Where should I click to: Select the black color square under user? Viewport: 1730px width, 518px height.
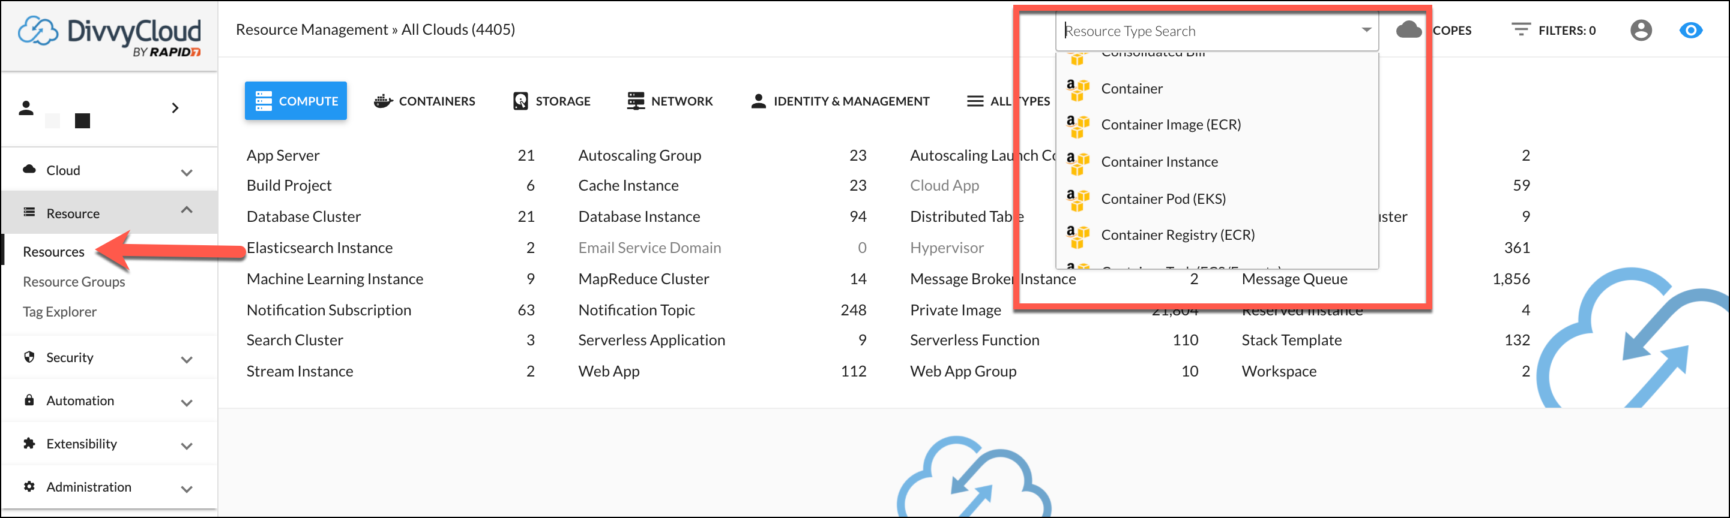(x=82, y=121)
